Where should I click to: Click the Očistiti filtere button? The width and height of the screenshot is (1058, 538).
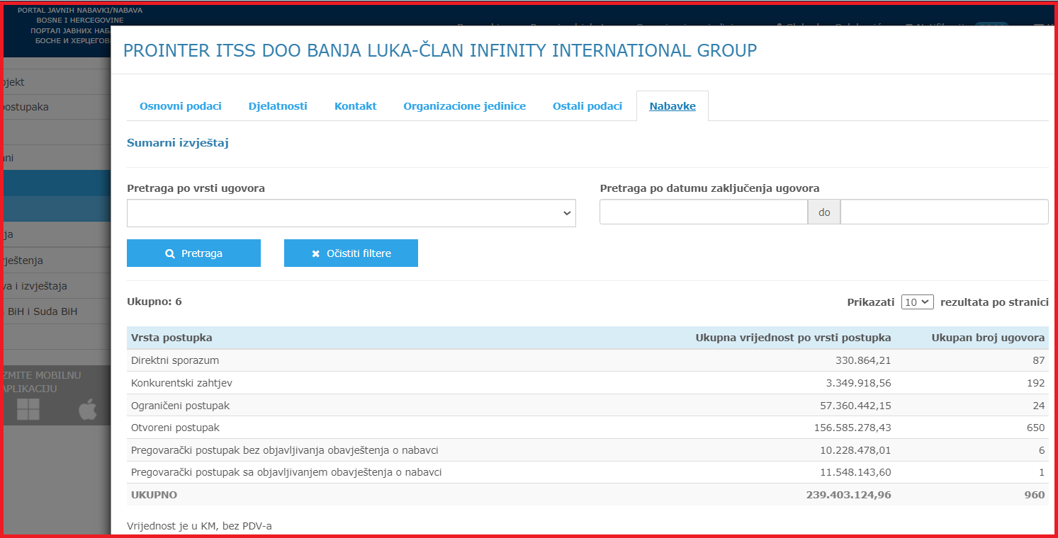pyautogui.click(x=351, y=253)
